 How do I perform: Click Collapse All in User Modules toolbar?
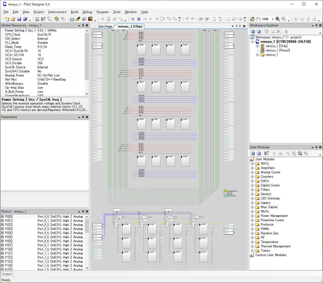(x=259, y=153)
